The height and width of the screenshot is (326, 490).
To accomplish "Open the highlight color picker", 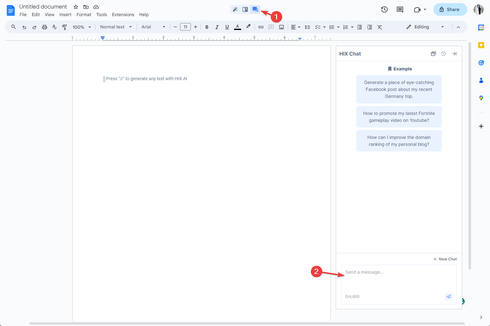I will (x=248, y=27).
